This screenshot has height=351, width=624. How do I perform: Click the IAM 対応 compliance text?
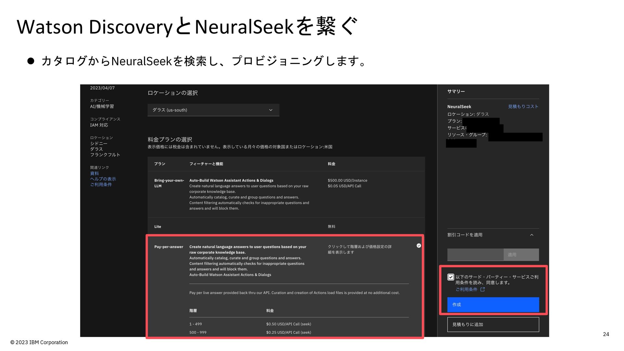99,125
